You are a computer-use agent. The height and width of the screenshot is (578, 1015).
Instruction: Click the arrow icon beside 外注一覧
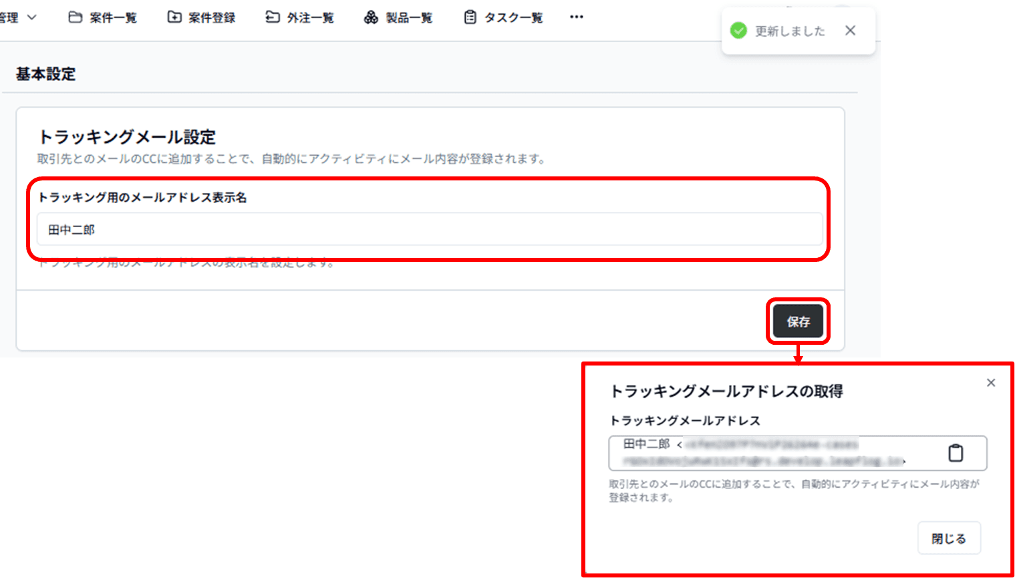272,17
